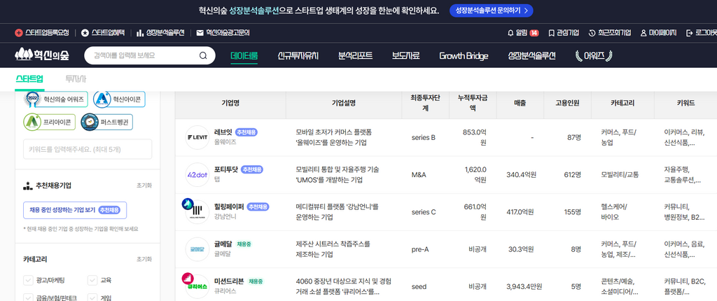Reset the 추천채용기업 filter with 초기화
This screenshot has width=717, height=301.
click(144, 185)
